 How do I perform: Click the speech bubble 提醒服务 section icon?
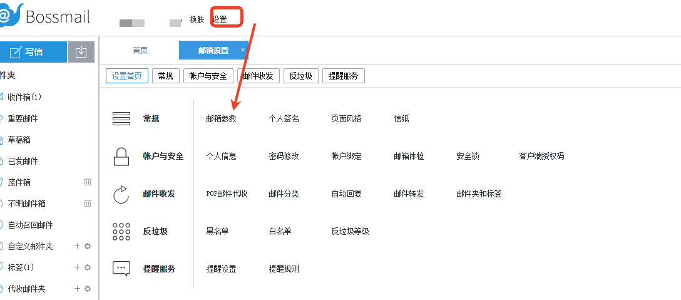pyautogui.click(x=121, y=269)
